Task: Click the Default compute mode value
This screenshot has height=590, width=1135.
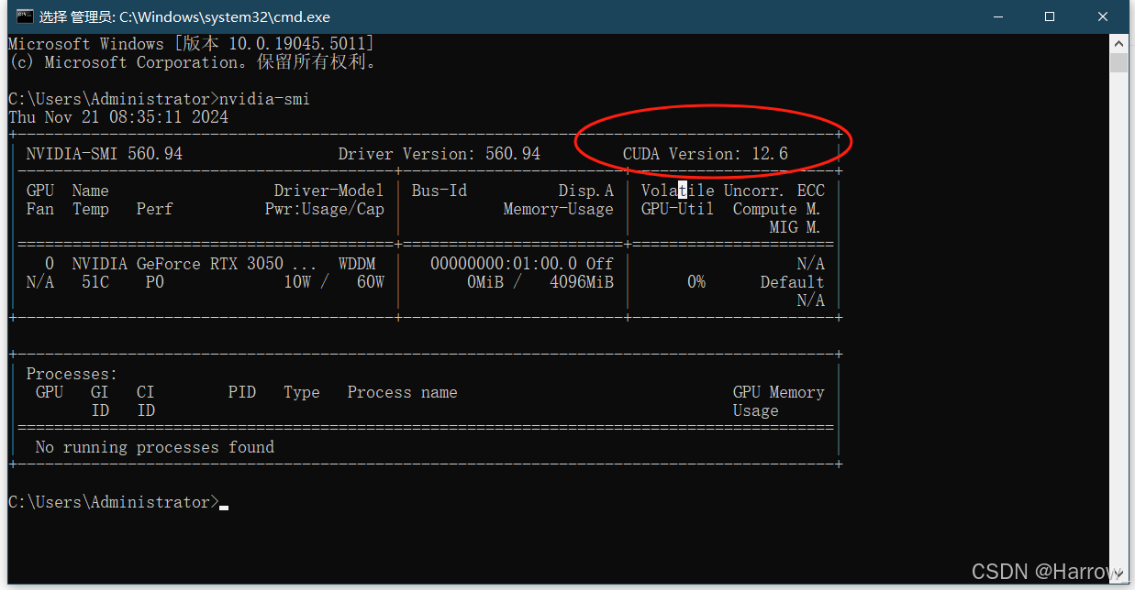Action: (x=793, y=282)
